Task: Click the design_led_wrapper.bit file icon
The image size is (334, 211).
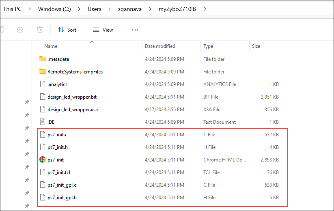Action: pos(43,97)
